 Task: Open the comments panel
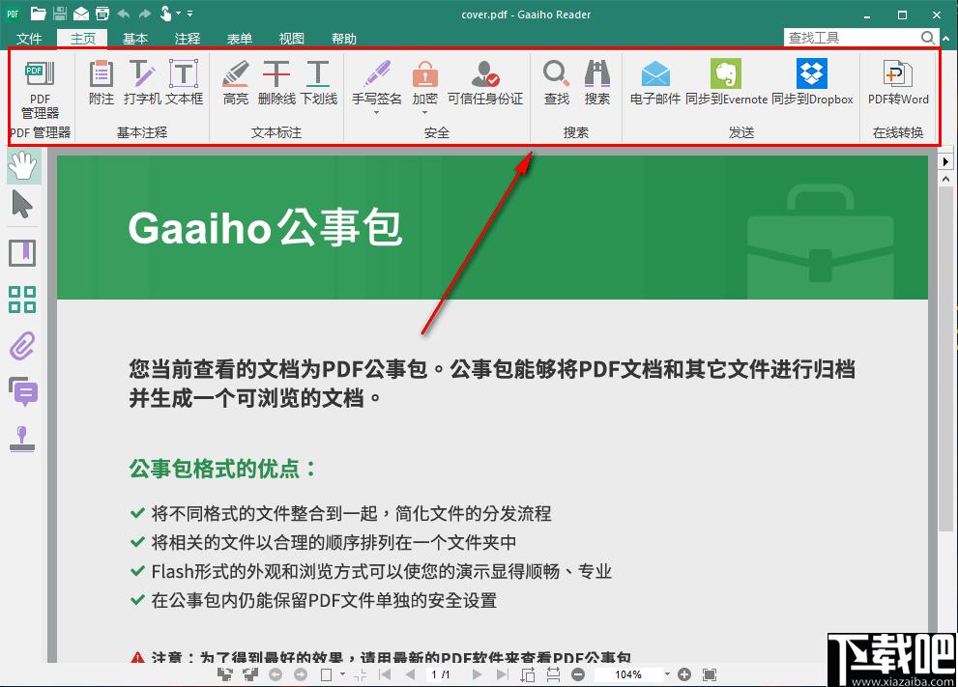23,391
